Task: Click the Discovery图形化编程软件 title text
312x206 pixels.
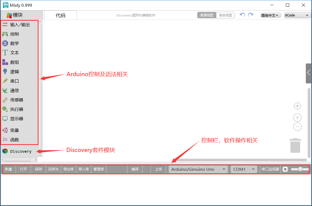Action: (136, 15)
